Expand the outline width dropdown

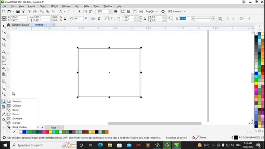pyautogui.click(x=193, y=19)
